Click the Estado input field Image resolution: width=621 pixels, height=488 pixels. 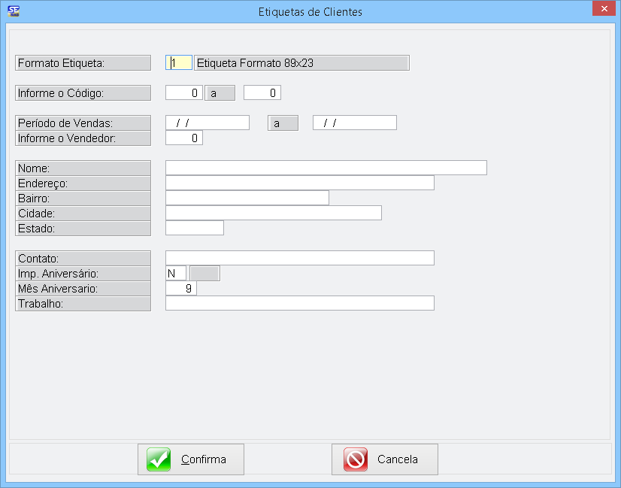tap(194, 228)
